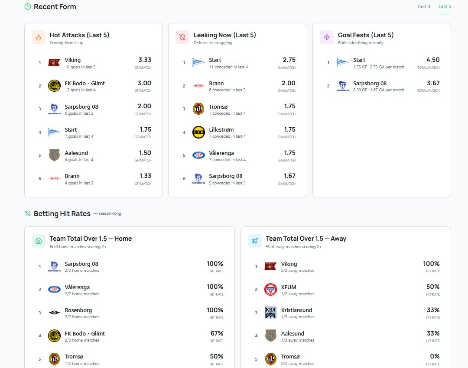Click the Leaking Now shield icon
This screenshot has height=368, width=468.
[182, 38]
